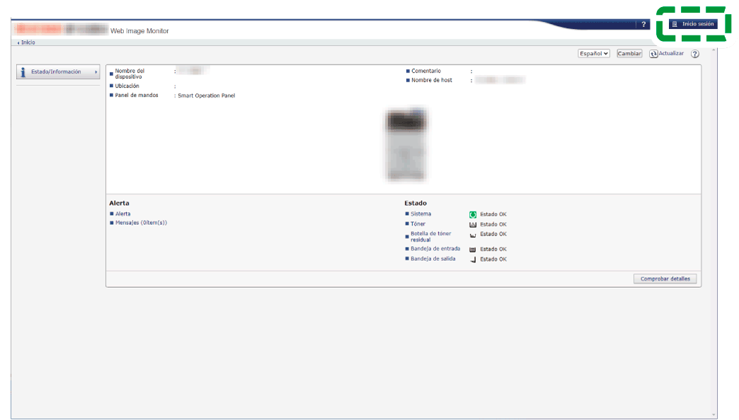Open the Español language dropdown

(594, 54)
